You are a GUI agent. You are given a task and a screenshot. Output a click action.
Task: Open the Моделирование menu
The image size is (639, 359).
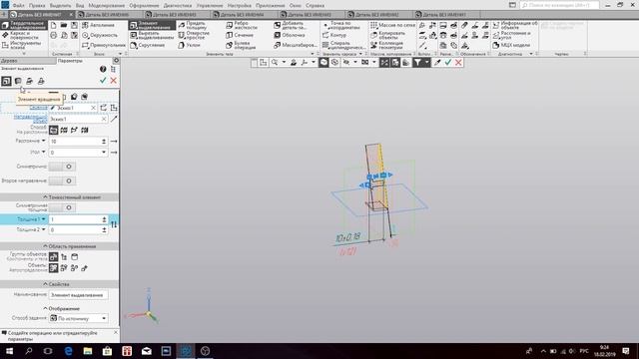tap(107, 6)
